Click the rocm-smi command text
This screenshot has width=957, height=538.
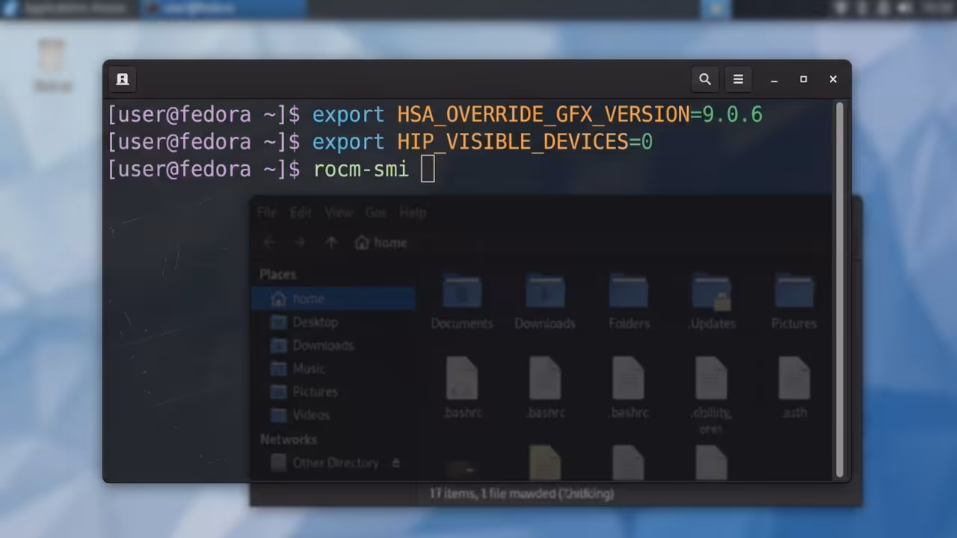[x=361, y=170]
